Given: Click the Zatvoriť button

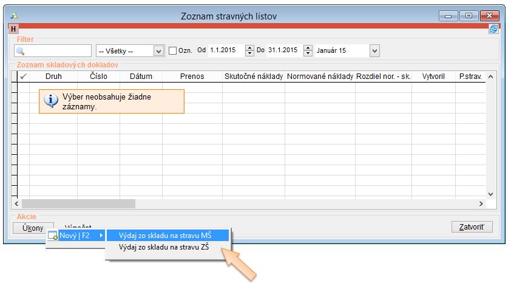Looking at the screenshot, I should (472, 227).
